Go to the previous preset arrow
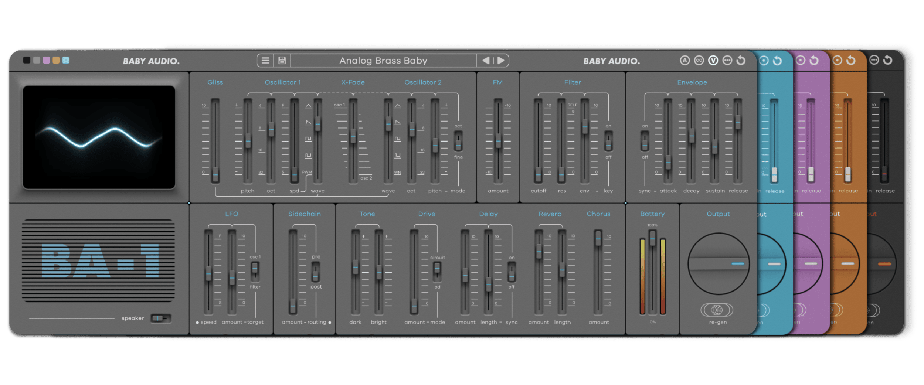Image resolution: width=924 pixels, height=385 pixels. pyautogui.click(x=486, y=61)
